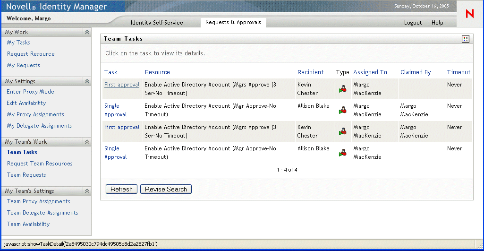Open the Help link in the header
The width and height of the screenshot is (484, 251).
point(437,23)
